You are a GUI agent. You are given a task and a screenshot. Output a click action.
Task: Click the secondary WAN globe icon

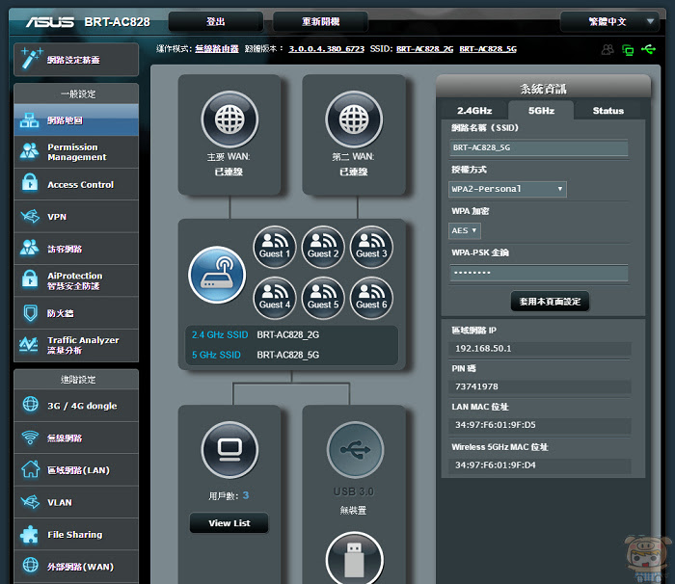coord(354,119)
